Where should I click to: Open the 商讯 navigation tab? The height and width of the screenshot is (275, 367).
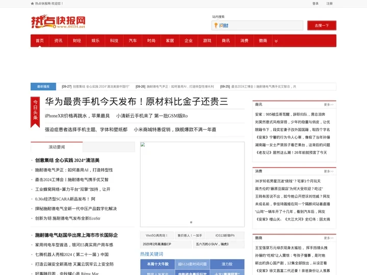pyautogui.click(x=226, y=41)
